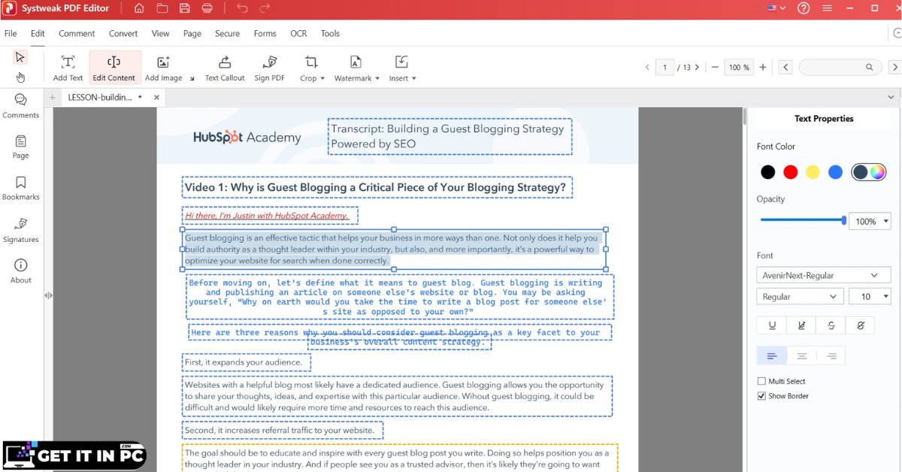Click the next search result button
This screenshot has width=902, height=472.
894,68
